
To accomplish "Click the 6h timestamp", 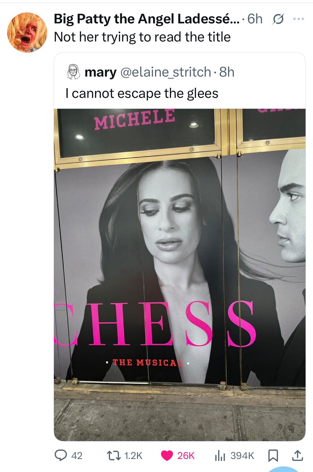I will [x=254, y=19].
